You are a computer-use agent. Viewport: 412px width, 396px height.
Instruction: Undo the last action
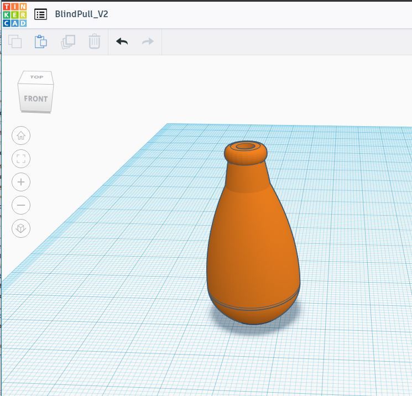click(x=122, y=41)
